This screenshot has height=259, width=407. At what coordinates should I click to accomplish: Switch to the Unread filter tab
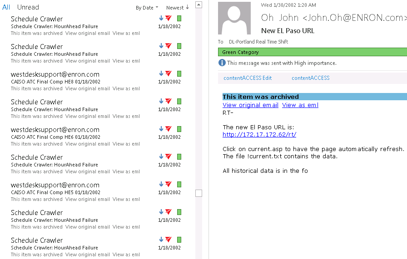pyautogui.click(x=28, y=7)
